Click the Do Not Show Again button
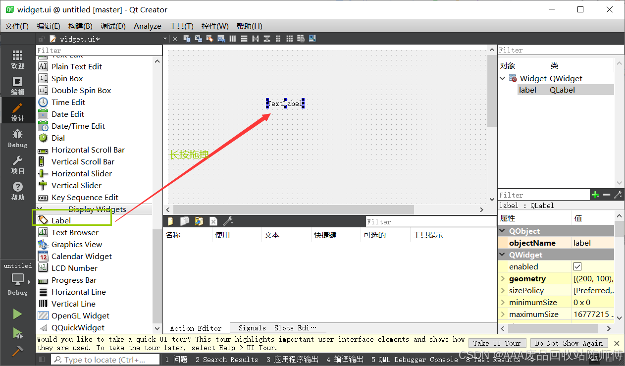The width and height of the screenshot is (625, 366). (569, 343)
